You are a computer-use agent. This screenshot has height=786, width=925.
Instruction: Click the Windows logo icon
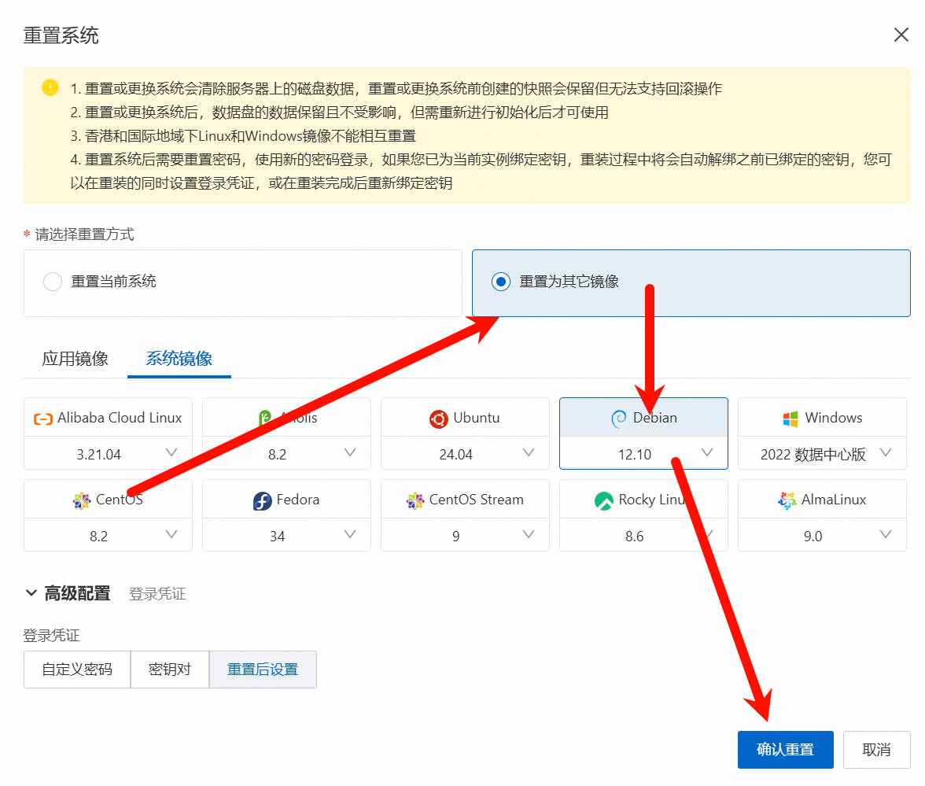[790, 419]
